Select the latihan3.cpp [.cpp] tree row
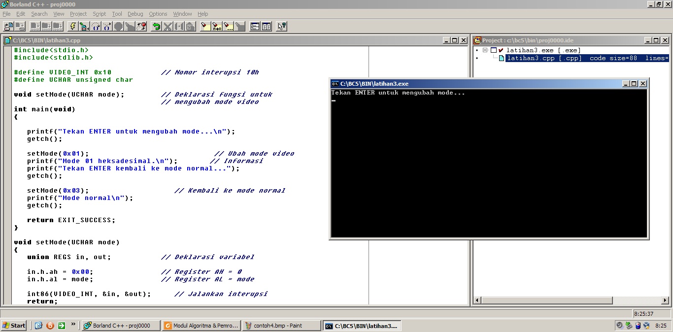This screenshot has height=332, width=673. coord(587,58)
